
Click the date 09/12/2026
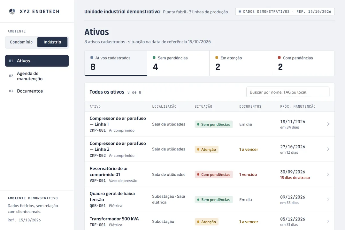pyautogui.click(x=293, y=197)
